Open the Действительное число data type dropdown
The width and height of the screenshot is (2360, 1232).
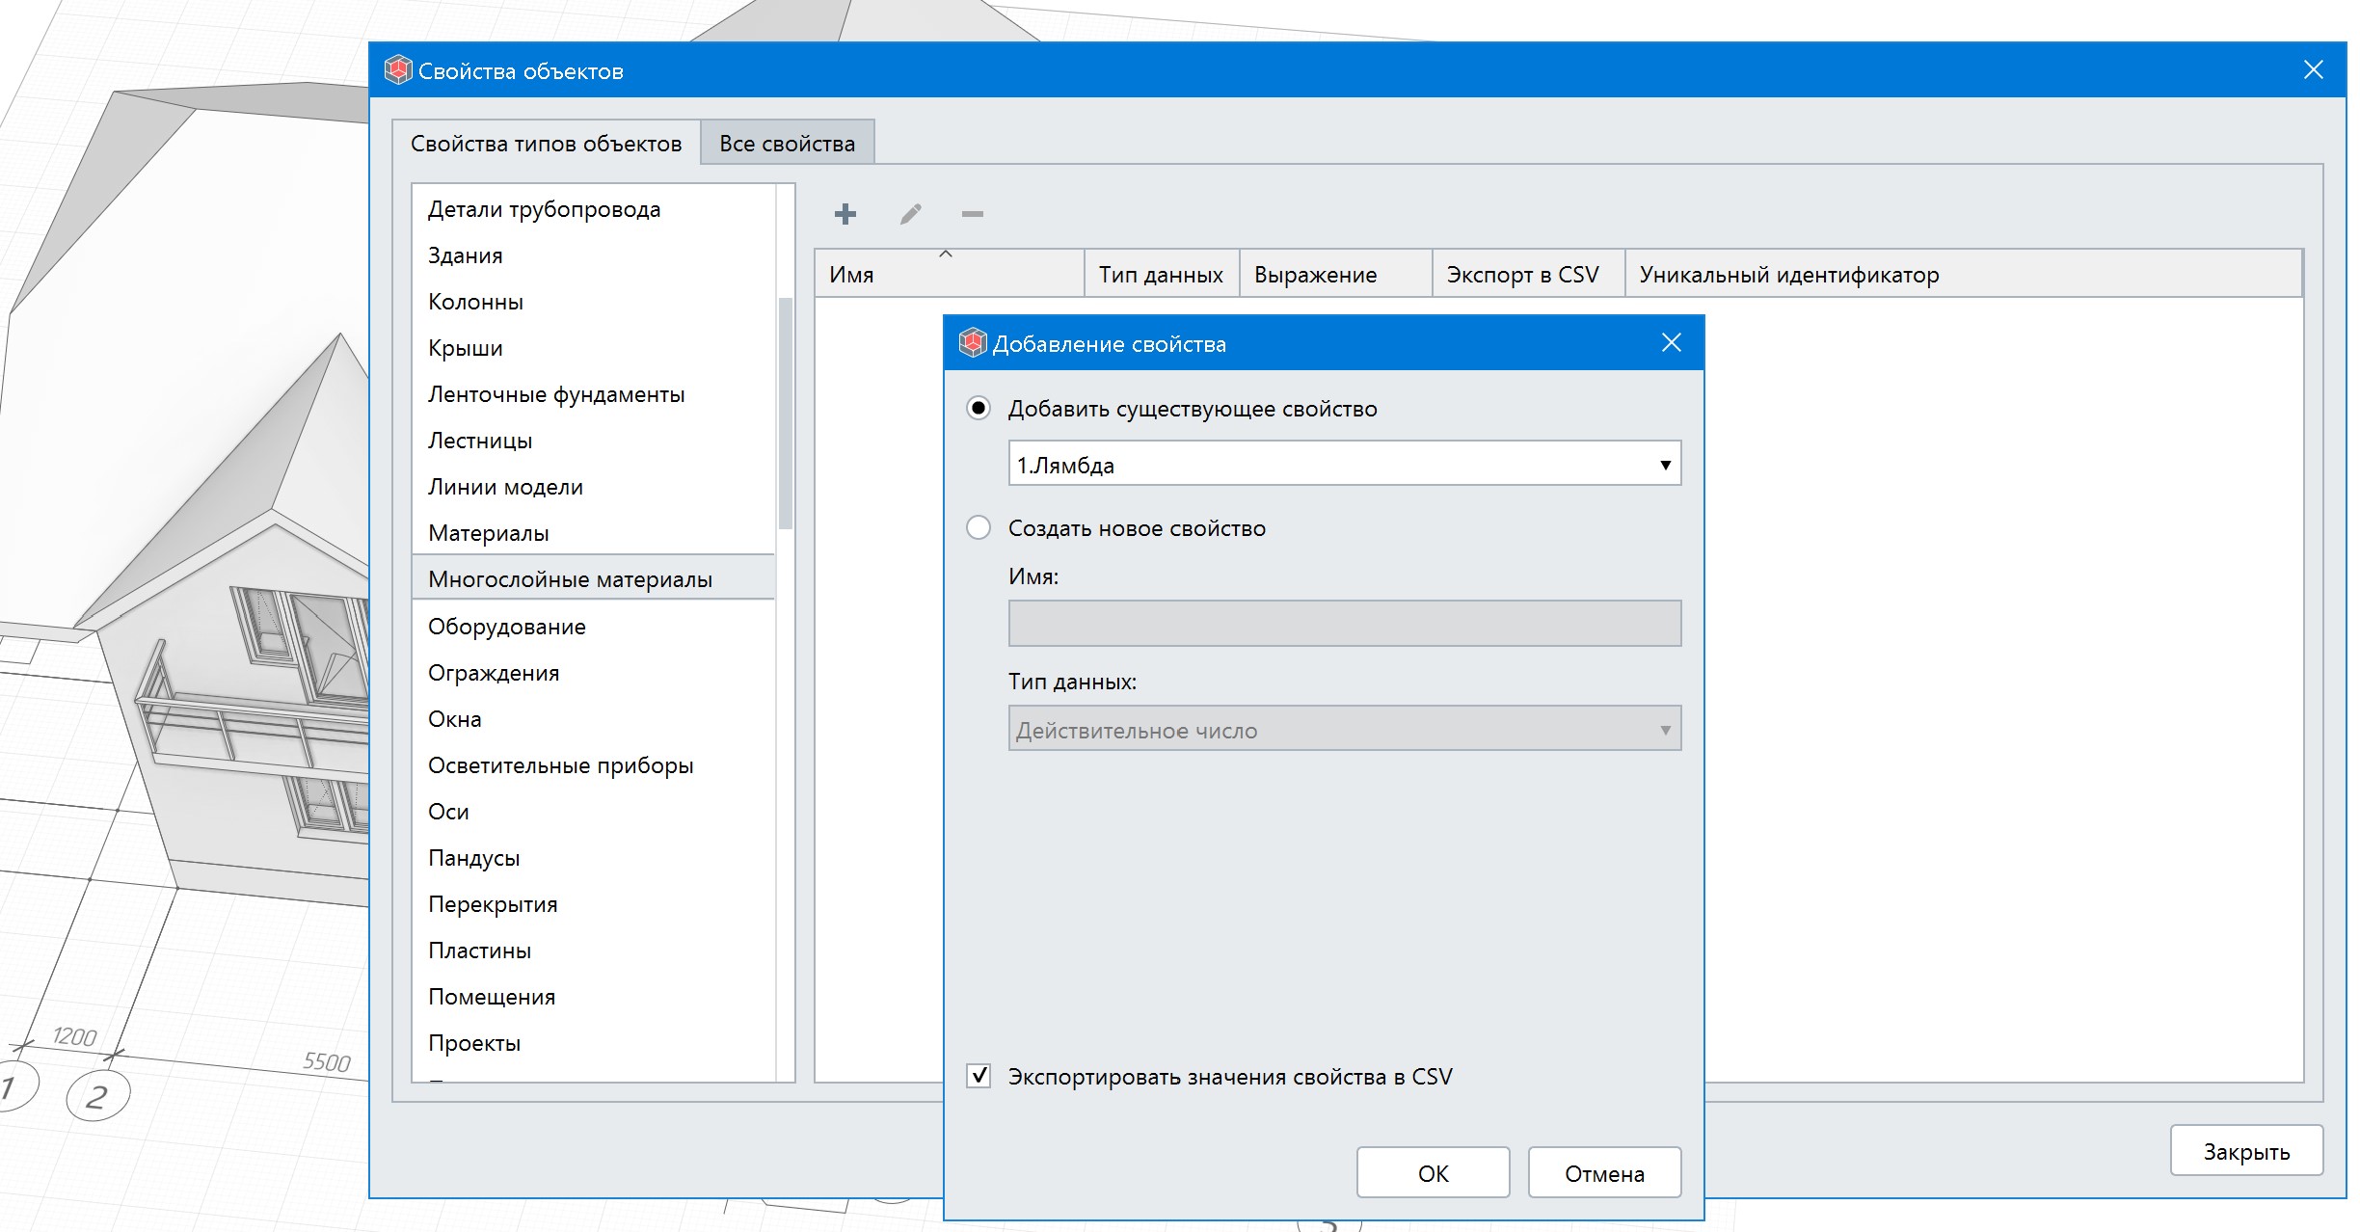(x=1345, y=729)
